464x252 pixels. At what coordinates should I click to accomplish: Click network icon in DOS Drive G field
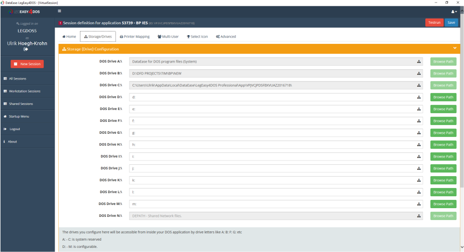[419, 133]
